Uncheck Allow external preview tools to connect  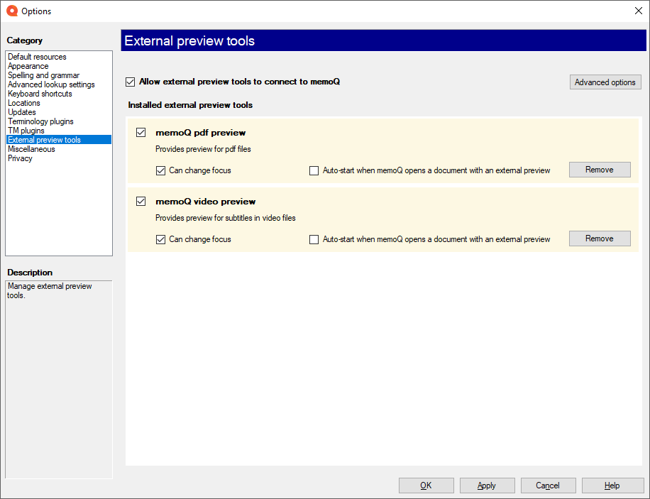pyautogui.click(x=131, y=82)
